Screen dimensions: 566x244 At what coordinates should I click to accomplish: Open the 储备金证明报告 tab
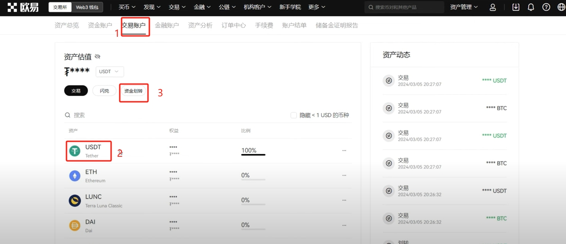[337, 25]
